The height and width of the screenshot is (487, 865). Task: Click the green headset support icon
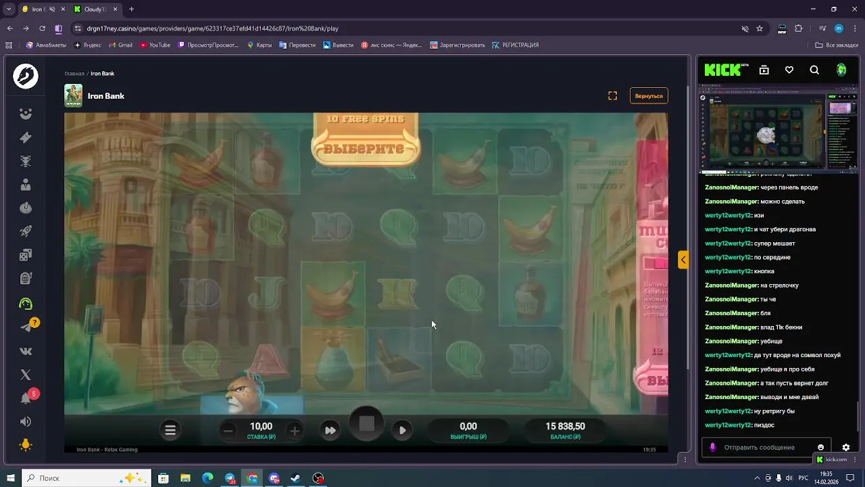[26, 304]
